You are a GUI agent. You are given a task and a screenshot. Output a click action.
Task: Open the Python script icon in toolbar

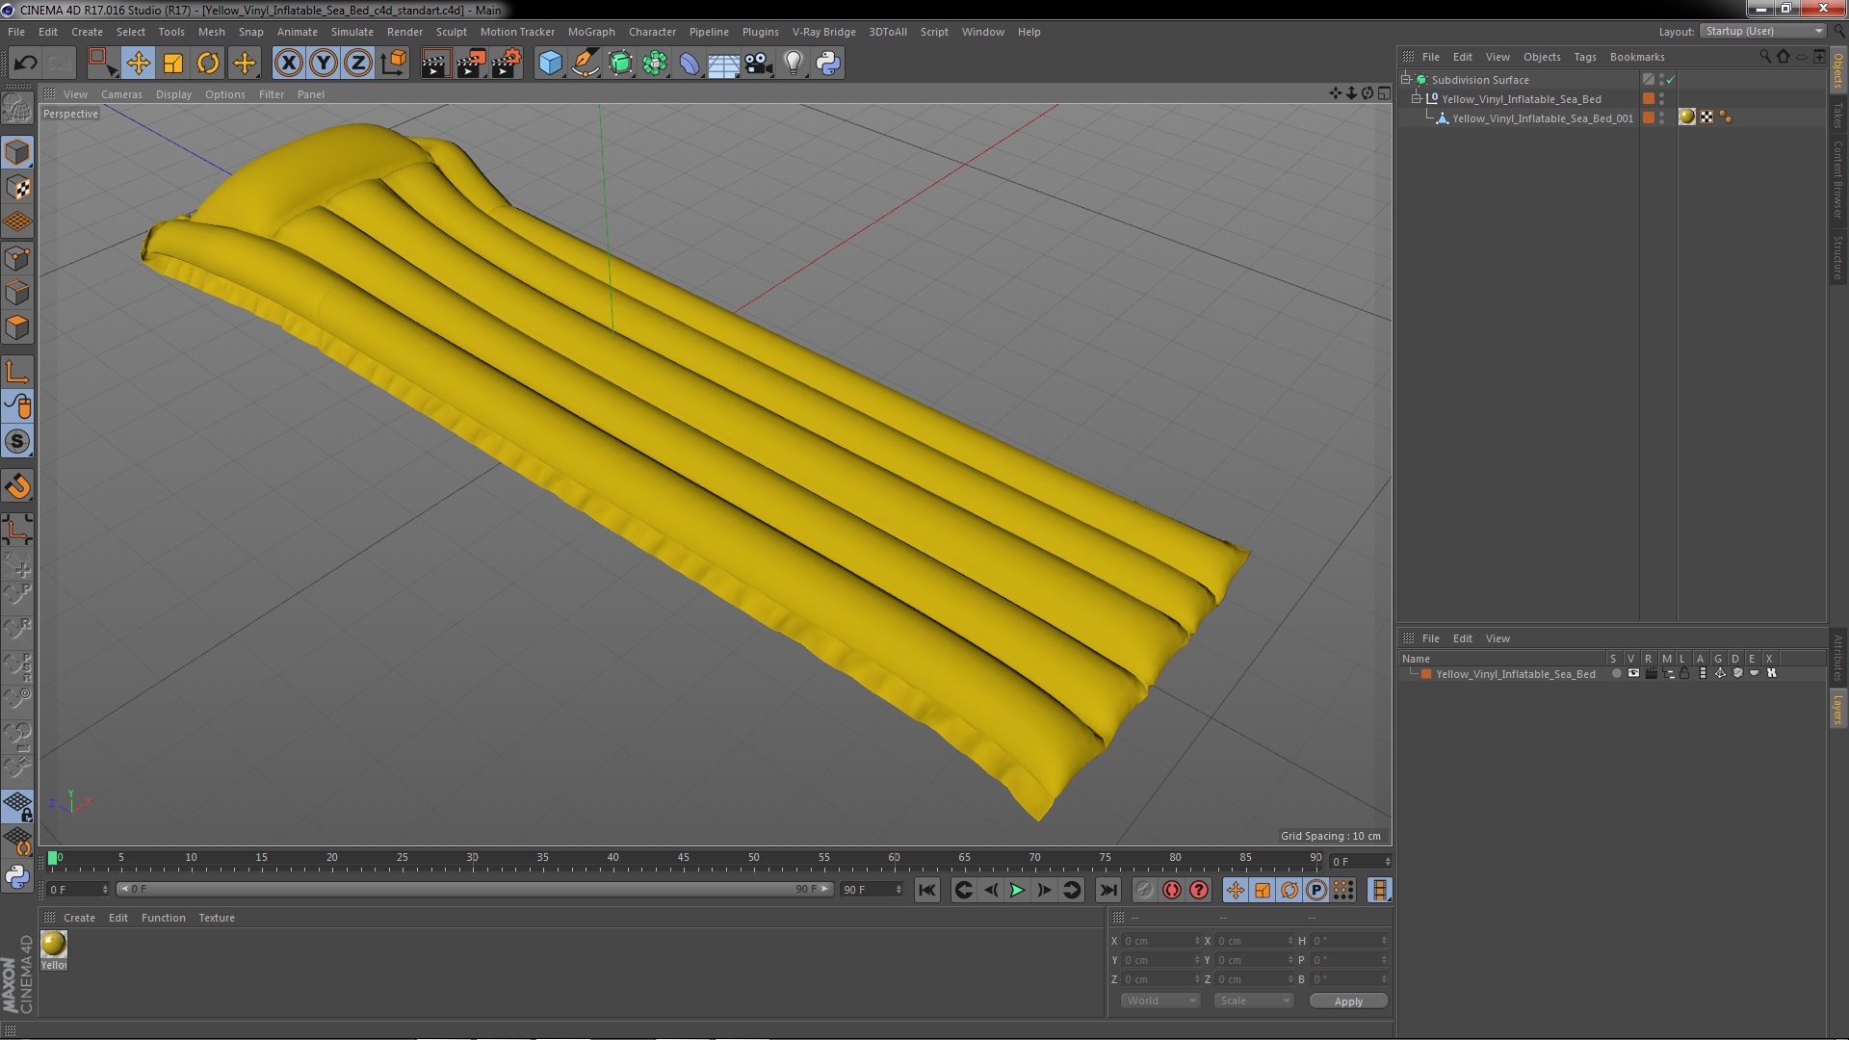point(828,64)
